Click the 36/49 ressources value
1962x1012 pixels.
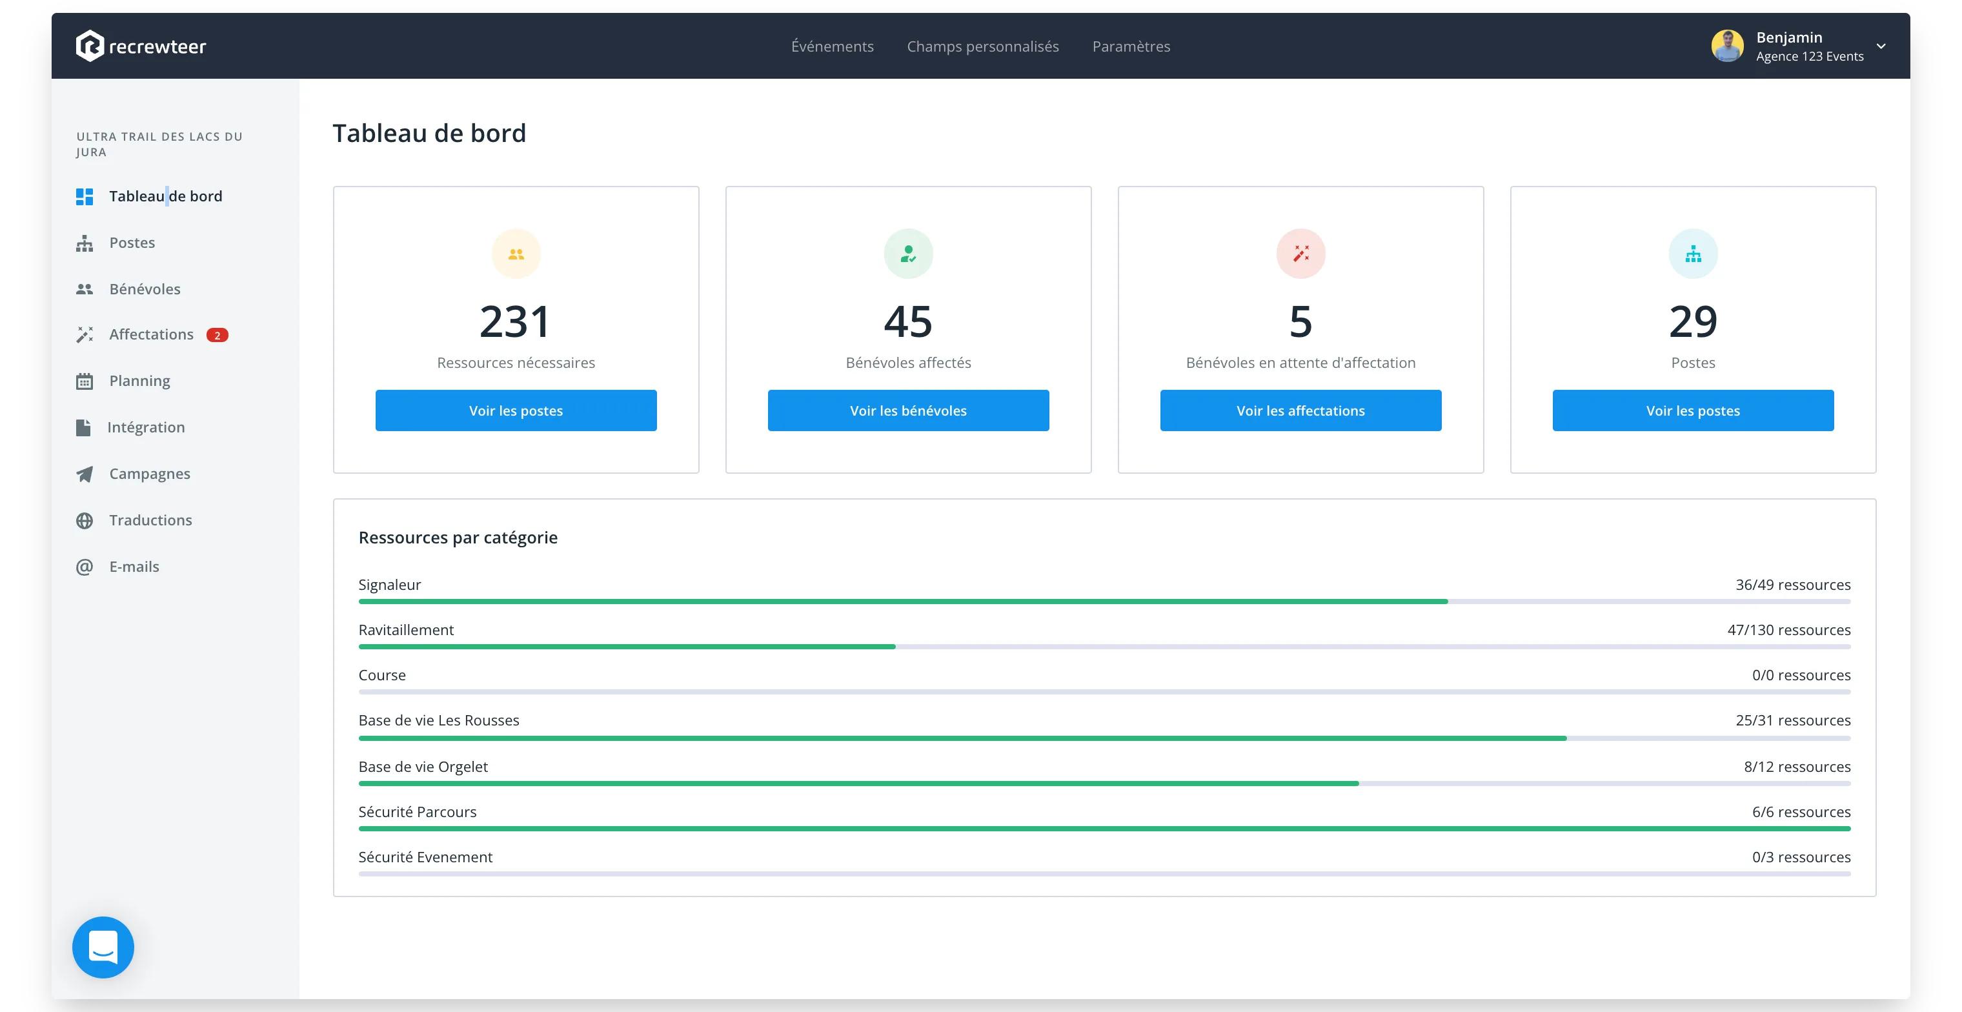1793,585
